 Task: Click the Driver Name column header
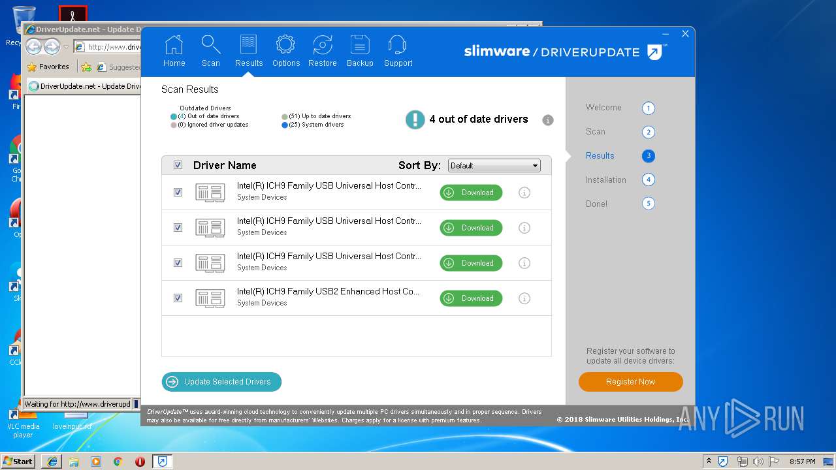click(225, 165)
